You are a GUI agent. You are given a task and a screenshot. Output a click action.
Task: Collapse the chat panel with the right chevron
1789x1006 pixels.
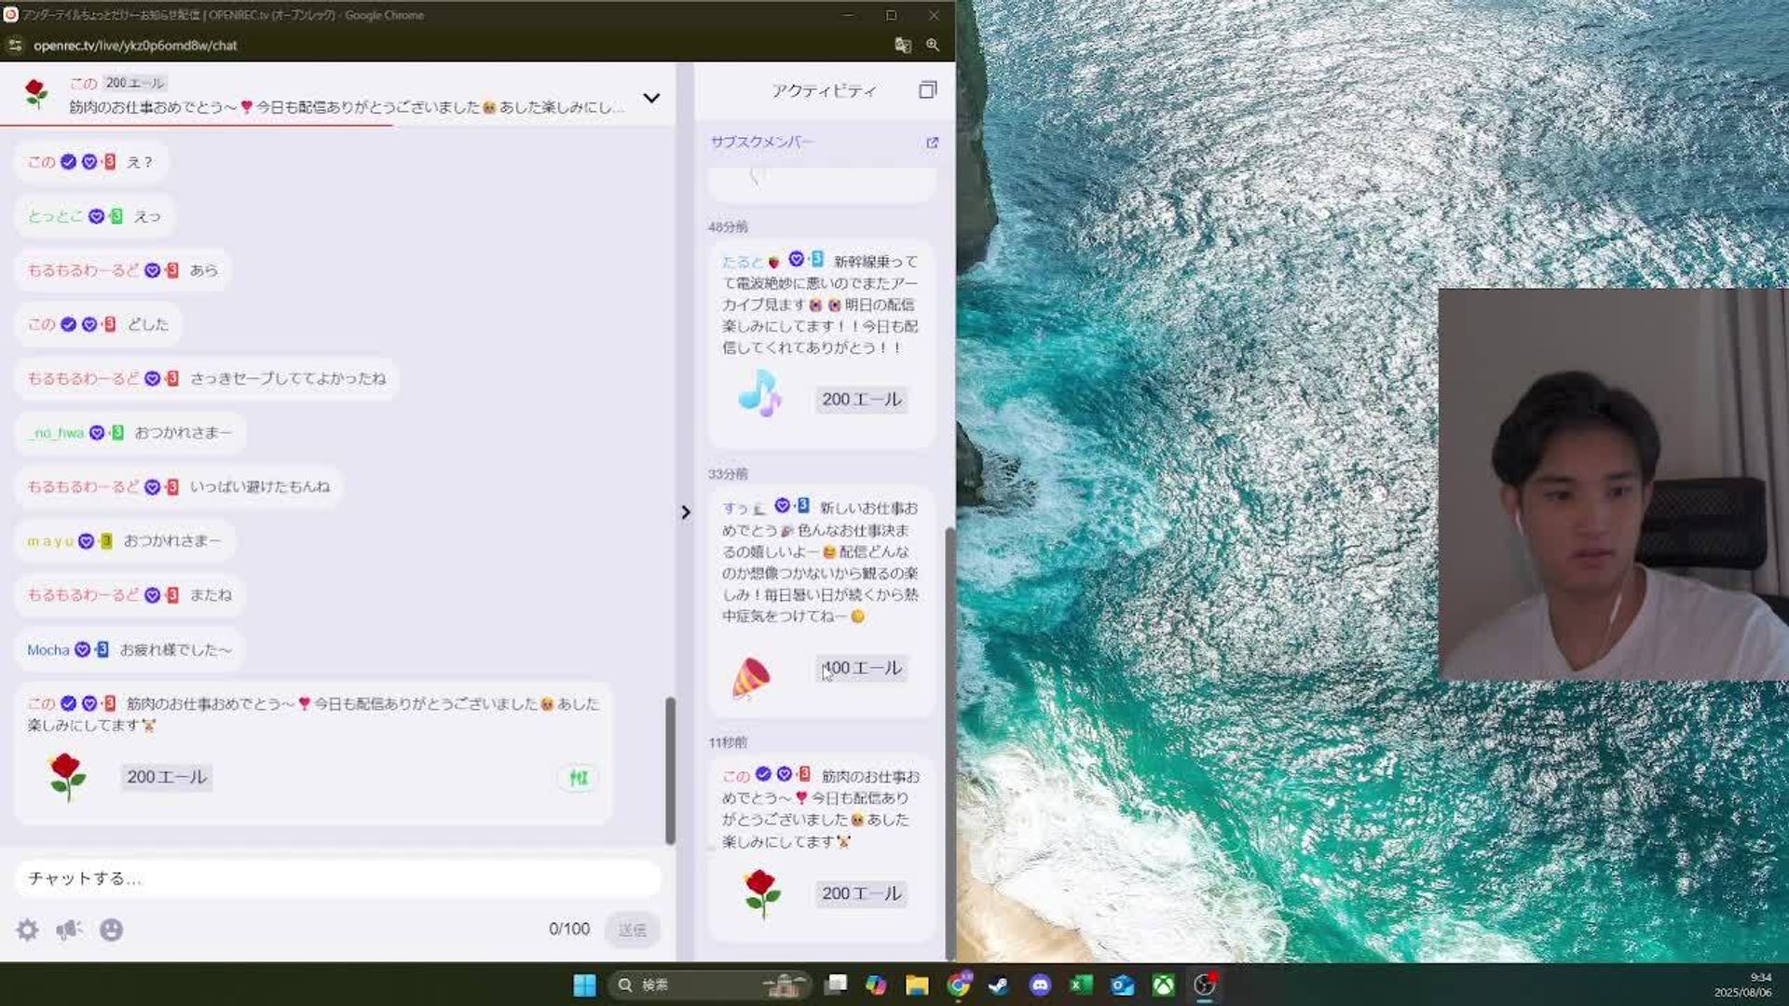[x=686, y=511]
